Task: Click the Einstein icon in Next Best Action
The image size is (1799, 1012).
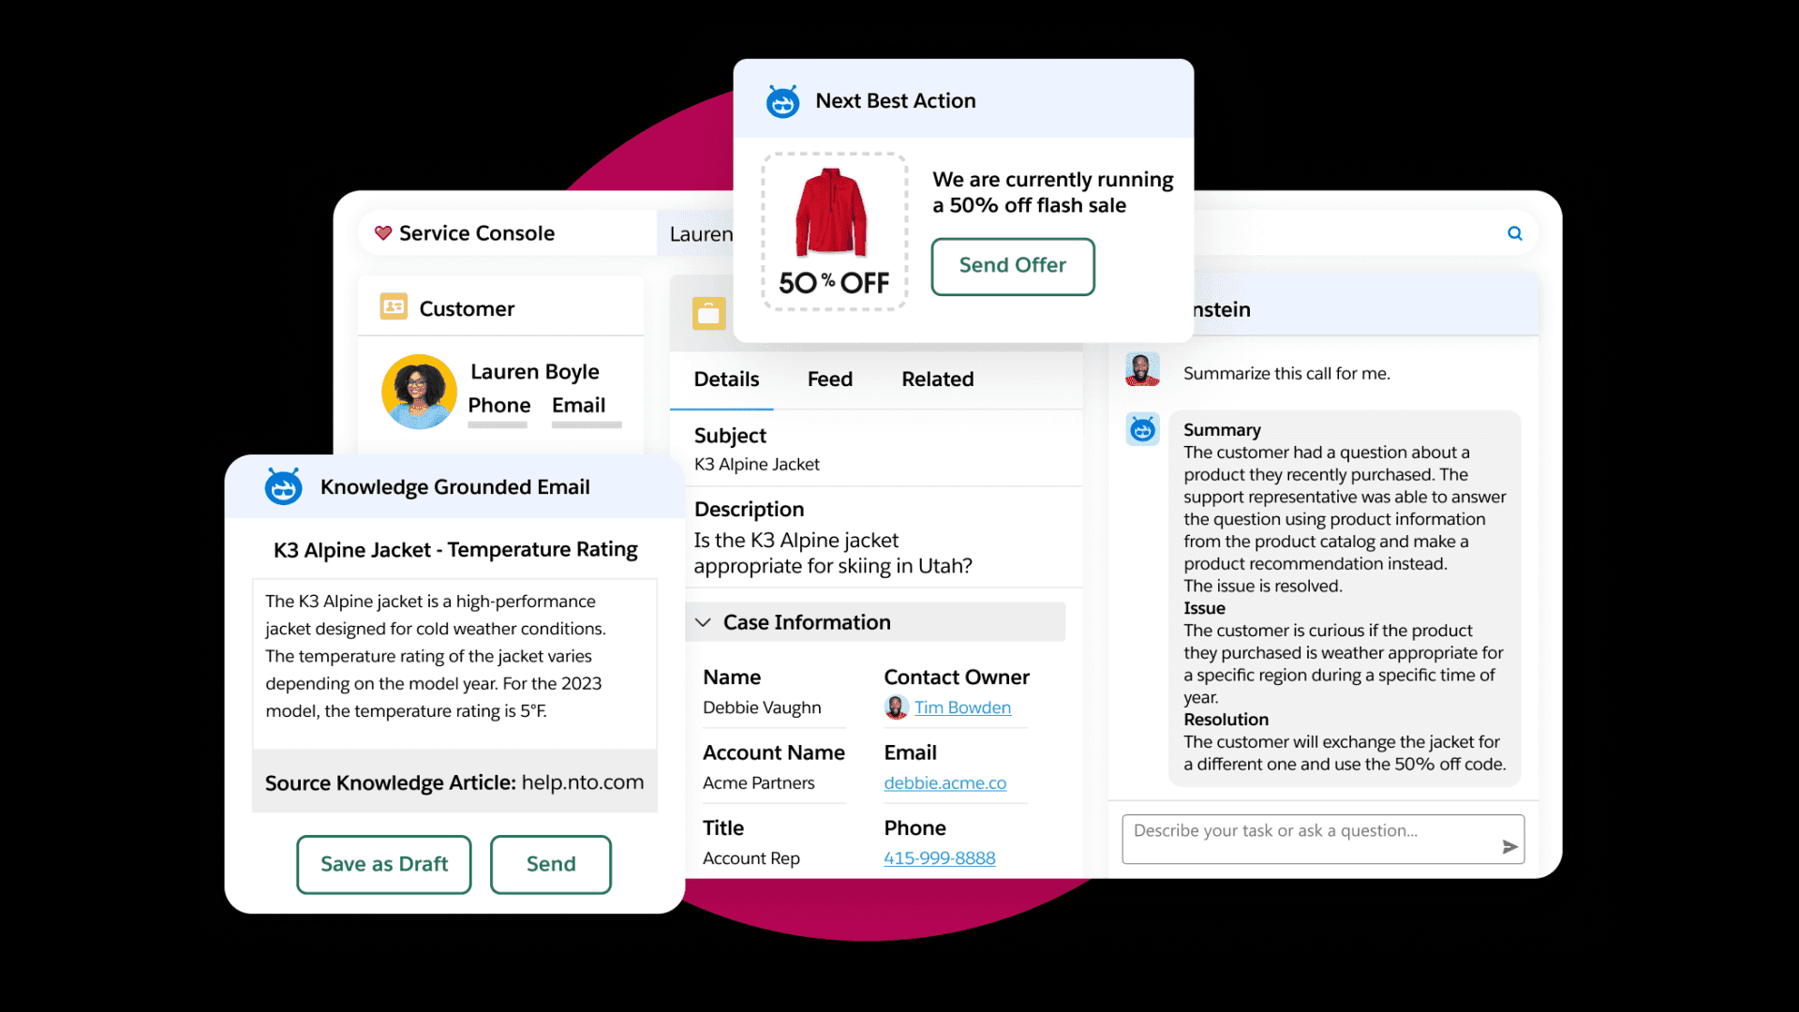Action: (x=782, y=101)
